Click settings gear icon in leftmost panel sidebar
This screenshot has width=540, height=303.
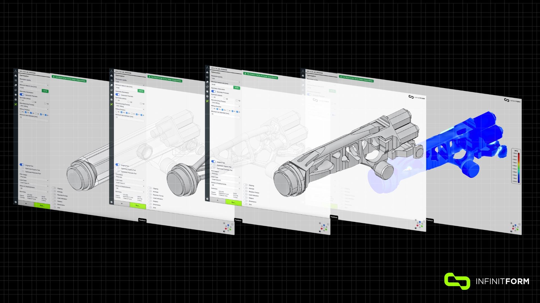[x=16, y=202]
